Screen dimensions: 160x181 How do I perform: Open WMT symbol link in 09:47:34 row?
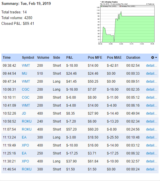pos(26,82)
